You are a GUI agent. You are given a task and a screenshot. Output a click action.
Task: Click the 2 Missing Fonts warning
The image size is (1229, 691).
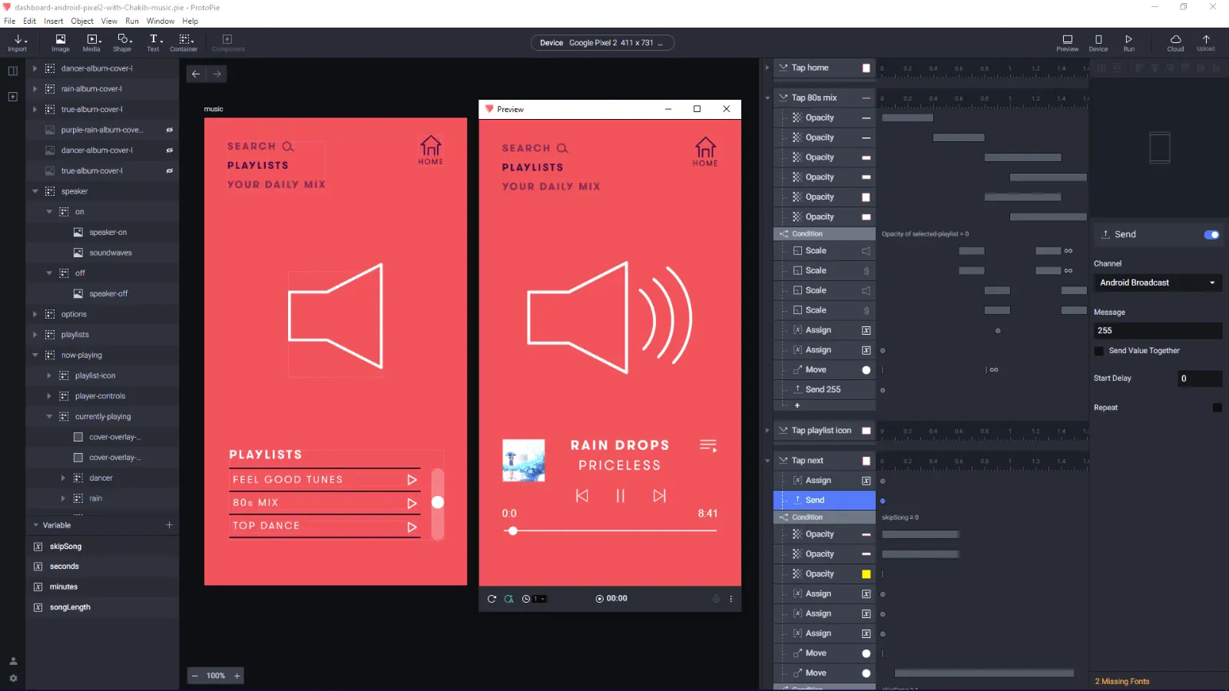click(x=1122, y=682)
